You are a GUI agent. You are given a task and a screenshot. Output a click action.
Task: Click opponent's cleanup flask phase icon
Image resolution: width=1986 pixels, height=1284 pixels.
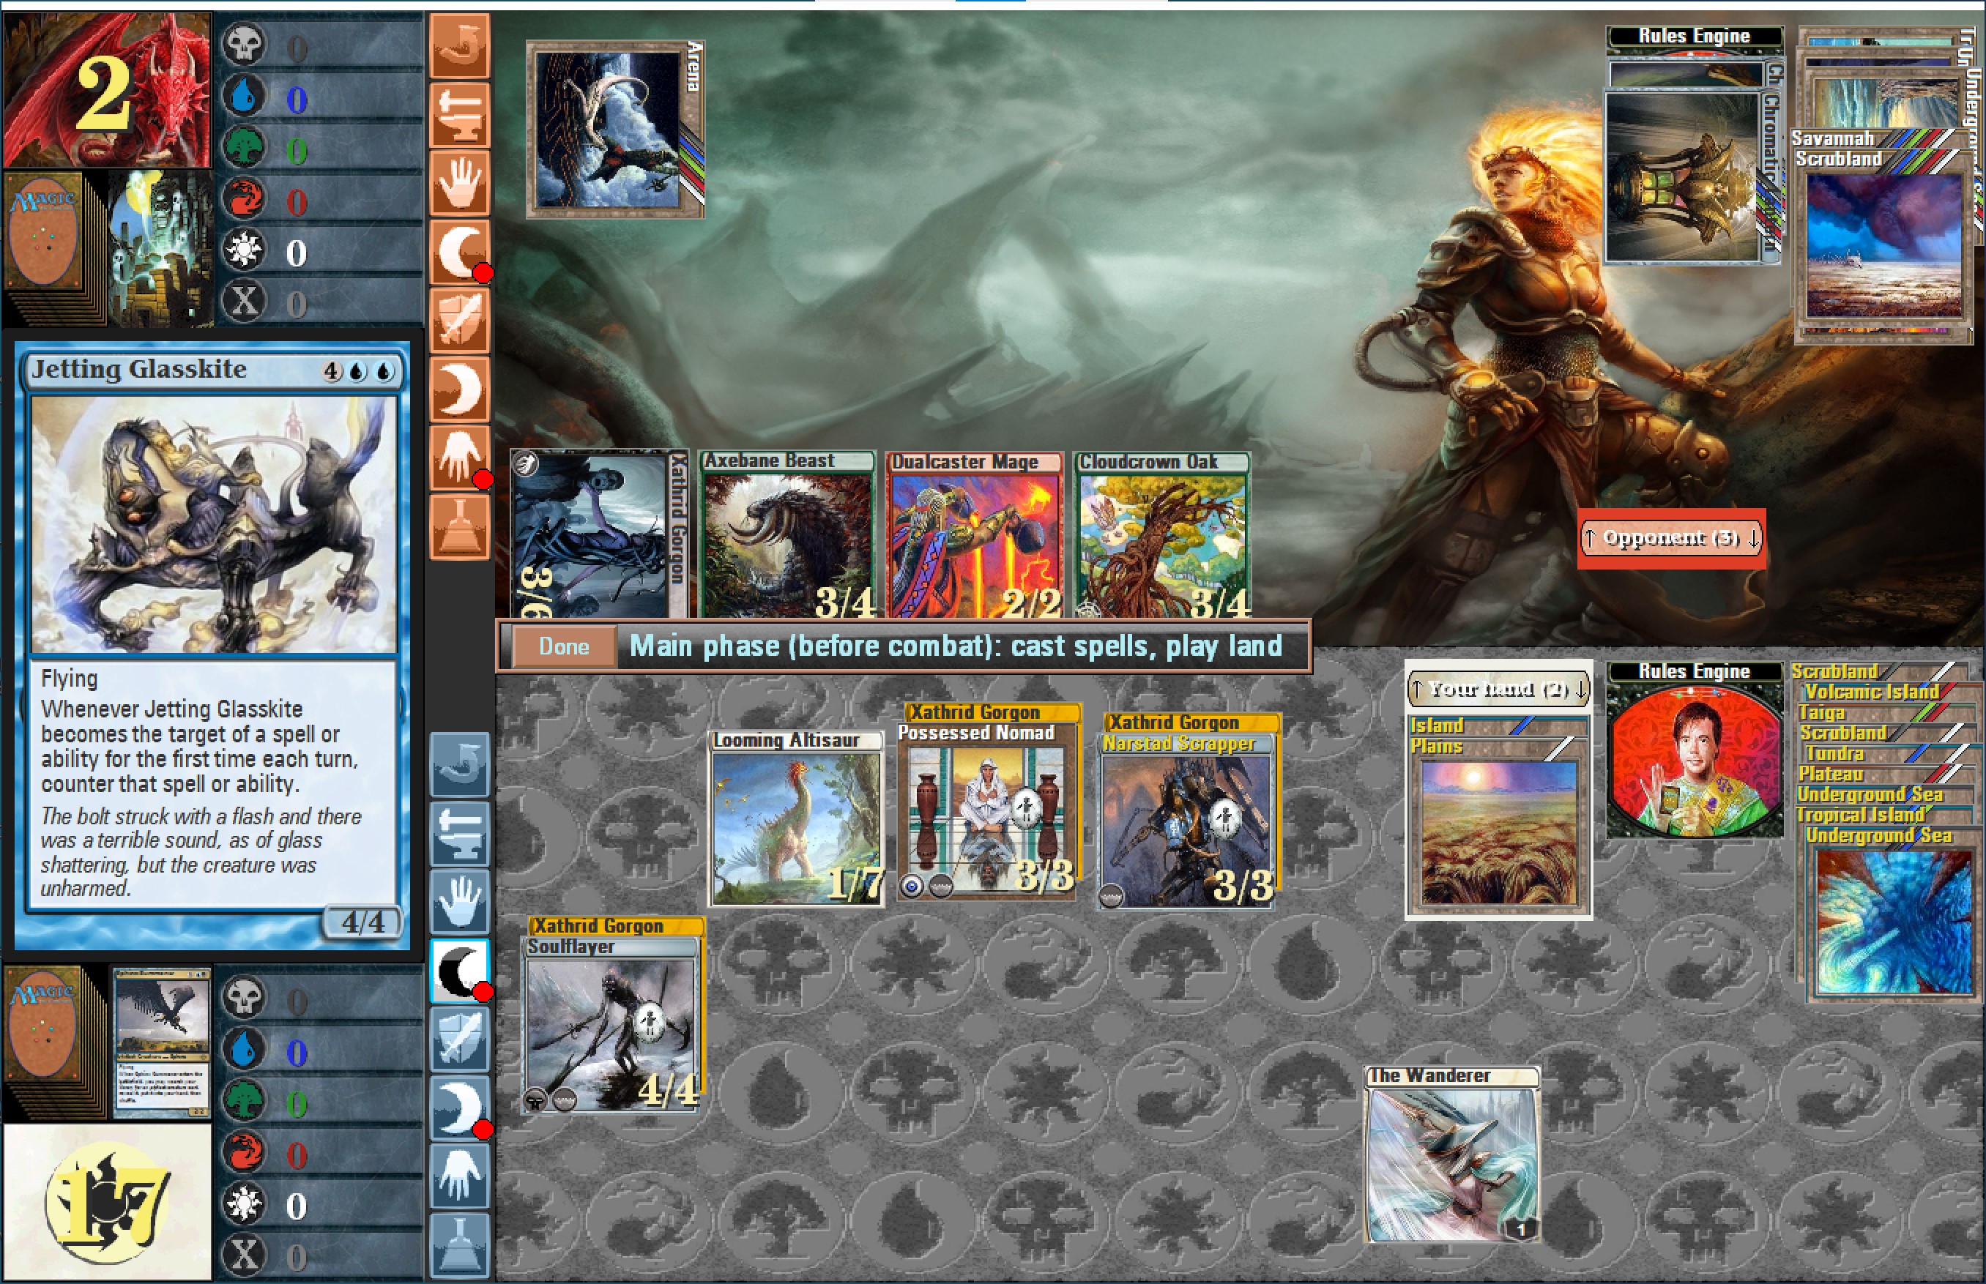pyautogui.click(x=460, y=527)
